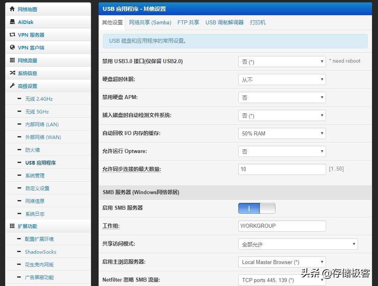Click the globe icon for VPN 客户端
The width and height of the screenshot is (378, 286).
click(12, 48)
